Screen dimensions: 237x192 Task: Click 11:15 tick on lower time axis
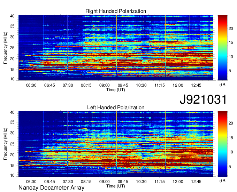(160, 182)
